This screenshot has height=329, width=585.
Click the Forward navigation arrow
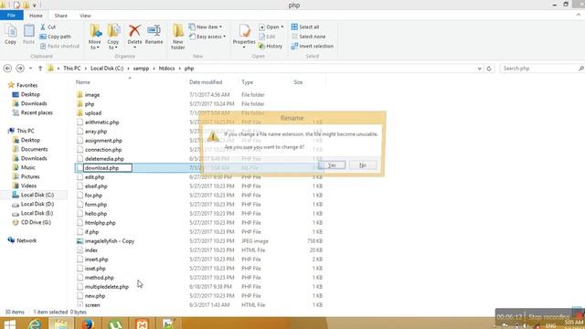20,69
